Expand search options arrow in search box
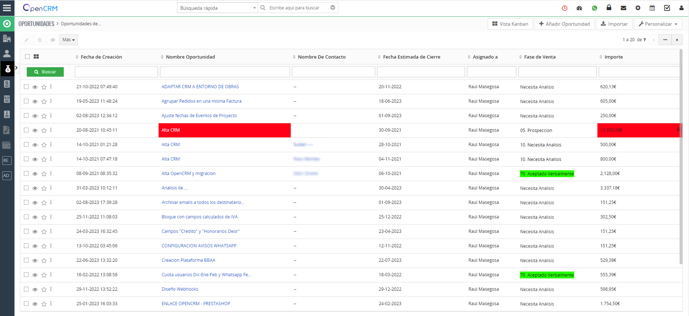This screenshot has width=689, height=316. (x=333, y=8)
